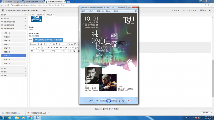
Task: Click the find magnifier in editor toolbar
Action: pos(69,44)
